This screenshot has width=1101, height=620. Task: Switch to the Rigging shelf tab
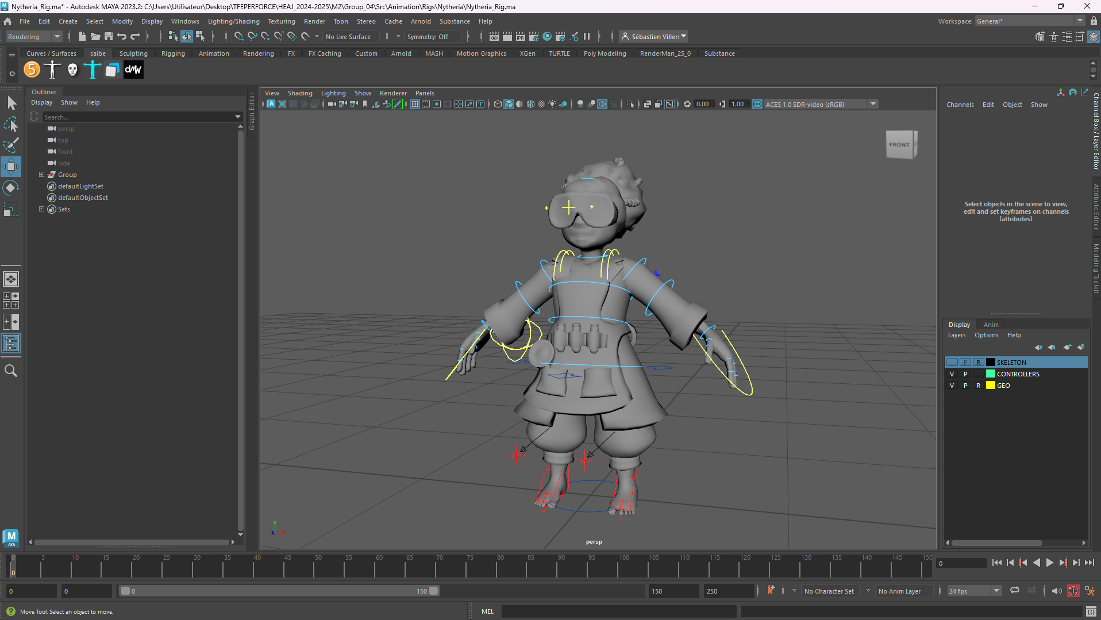tap(173, 53)
